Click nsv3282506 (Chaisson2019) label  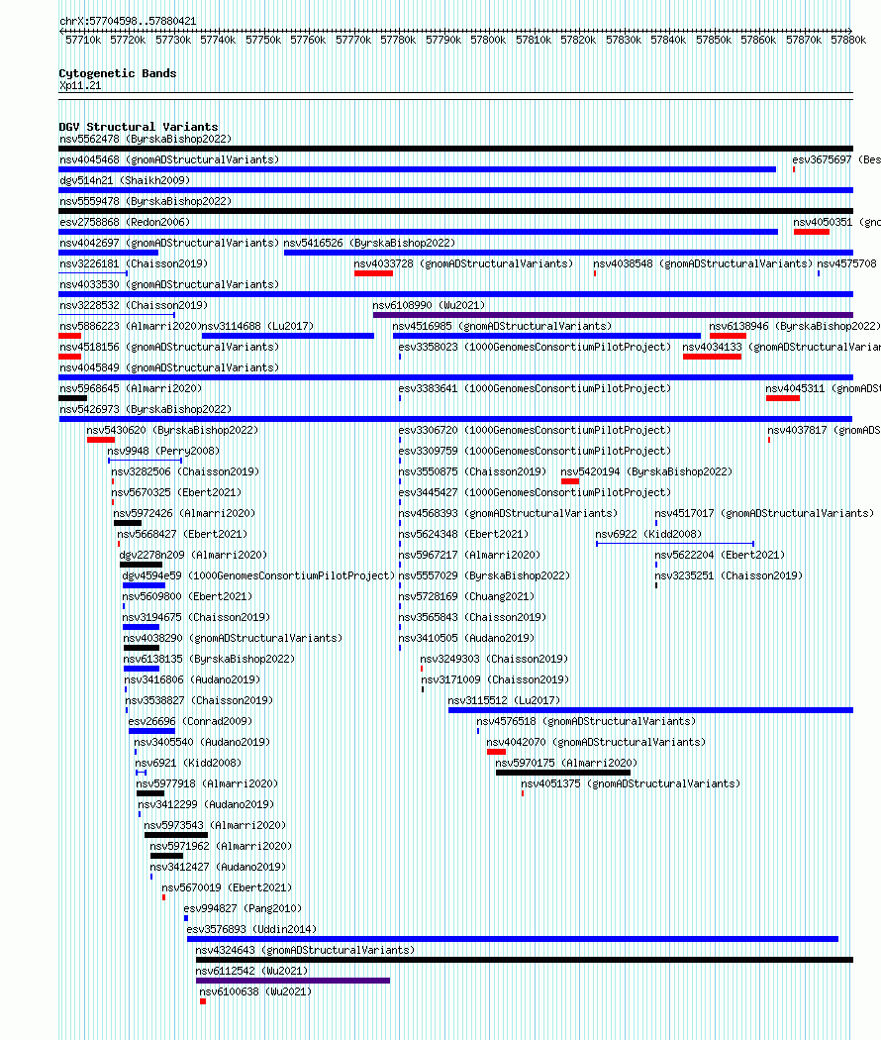click(x=185, y=472)
